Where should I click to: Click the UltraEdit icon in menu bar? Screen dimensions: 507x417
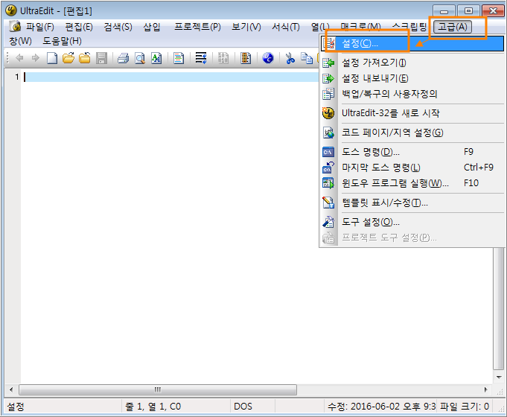pos(15,27)
